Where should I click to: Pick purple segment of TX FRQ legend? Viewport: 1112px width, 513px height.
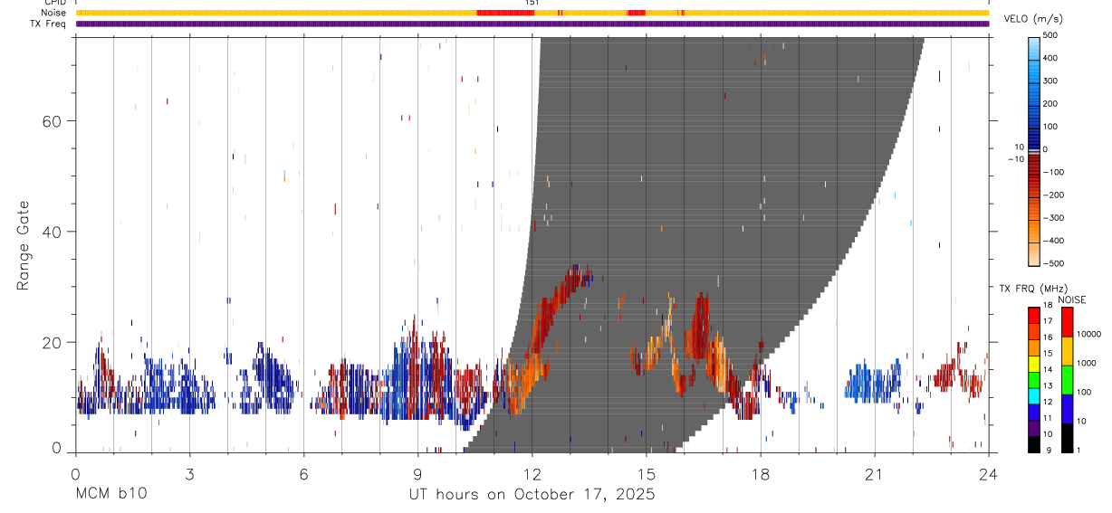(1034, 428)
